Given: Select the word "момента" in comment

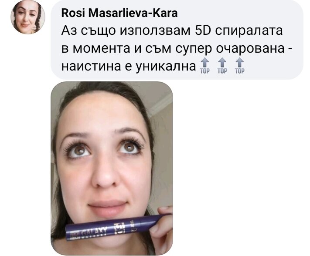Looking at the screenshot, I should point(102,49).
